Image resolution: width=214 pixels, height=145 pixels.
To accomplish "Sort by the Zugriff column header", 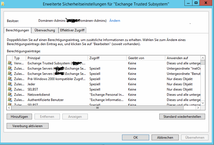I will (107, 58).
